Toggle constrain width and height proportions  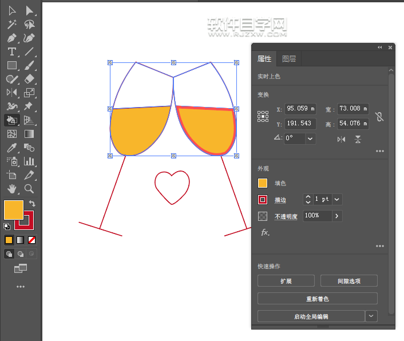[379, 117]
